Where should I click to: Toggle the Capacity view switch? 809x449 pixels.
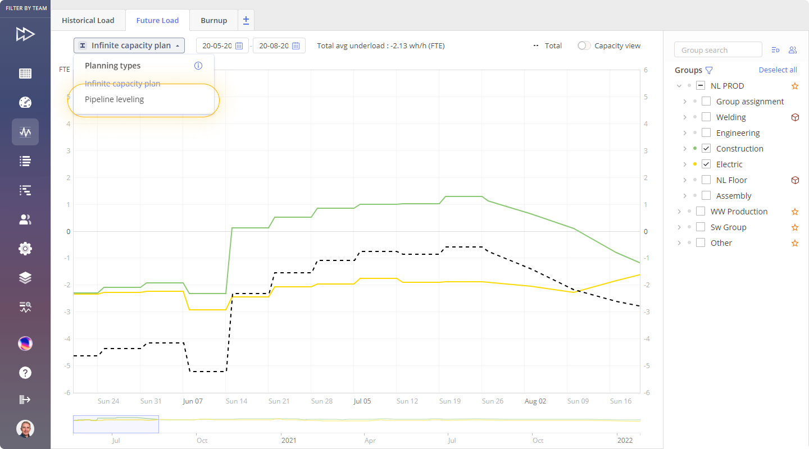585,46
